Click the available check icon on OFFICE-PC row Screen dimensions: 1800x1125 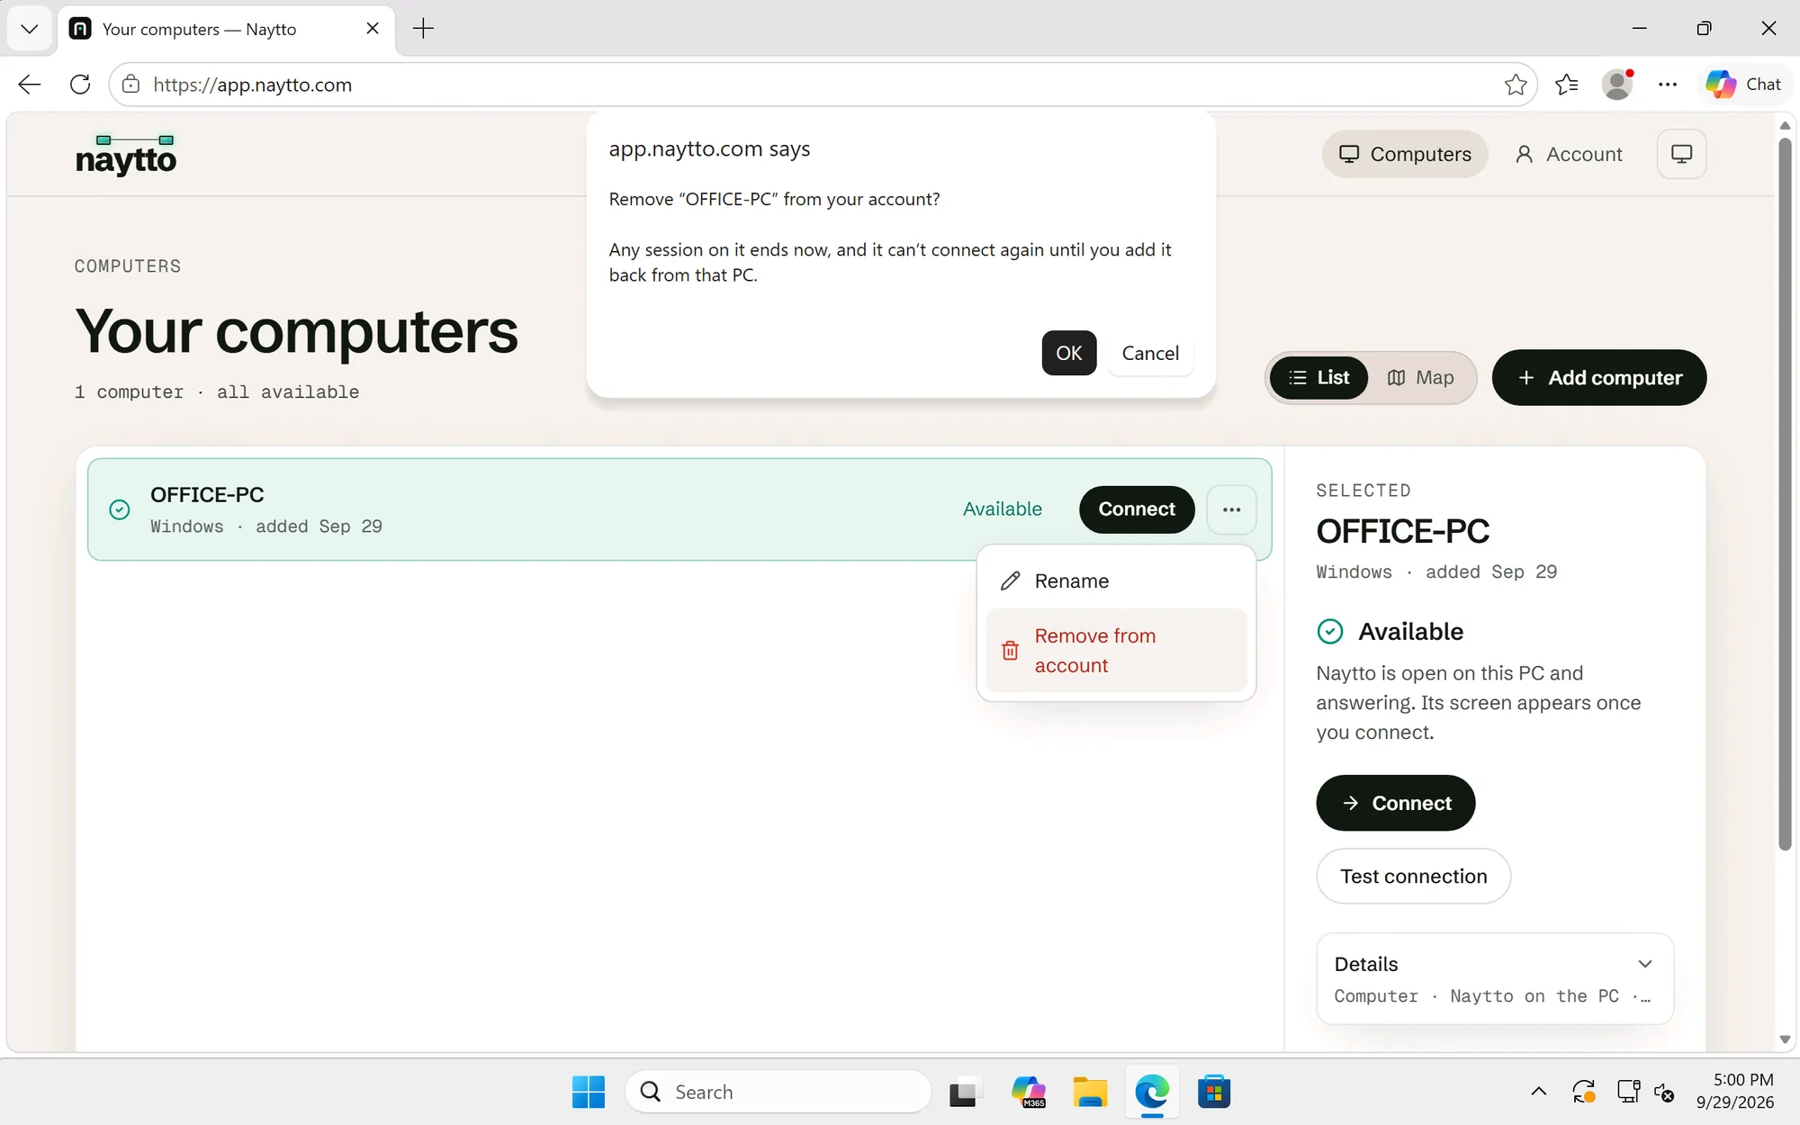[x=119, y=509]
